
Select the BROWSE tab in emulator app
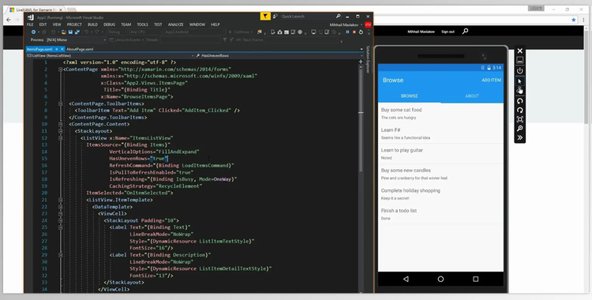click(x=409, y=96)
